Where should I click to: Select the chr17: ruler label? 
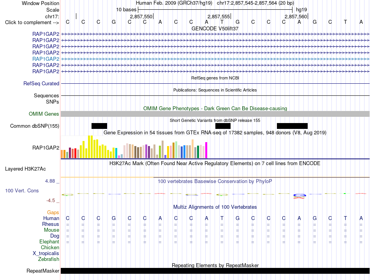tap(52, 16)
